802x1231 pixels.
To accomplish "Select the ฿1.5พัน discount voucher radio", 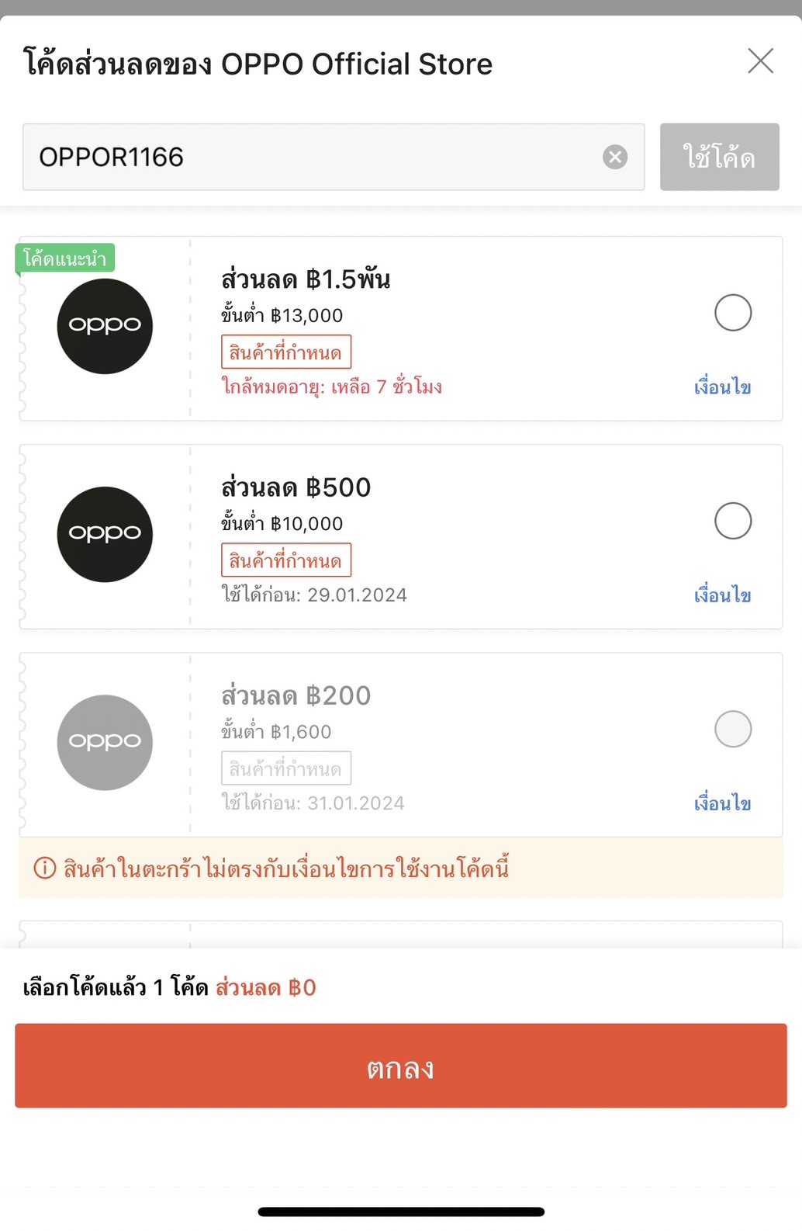I will click(732, 313).
